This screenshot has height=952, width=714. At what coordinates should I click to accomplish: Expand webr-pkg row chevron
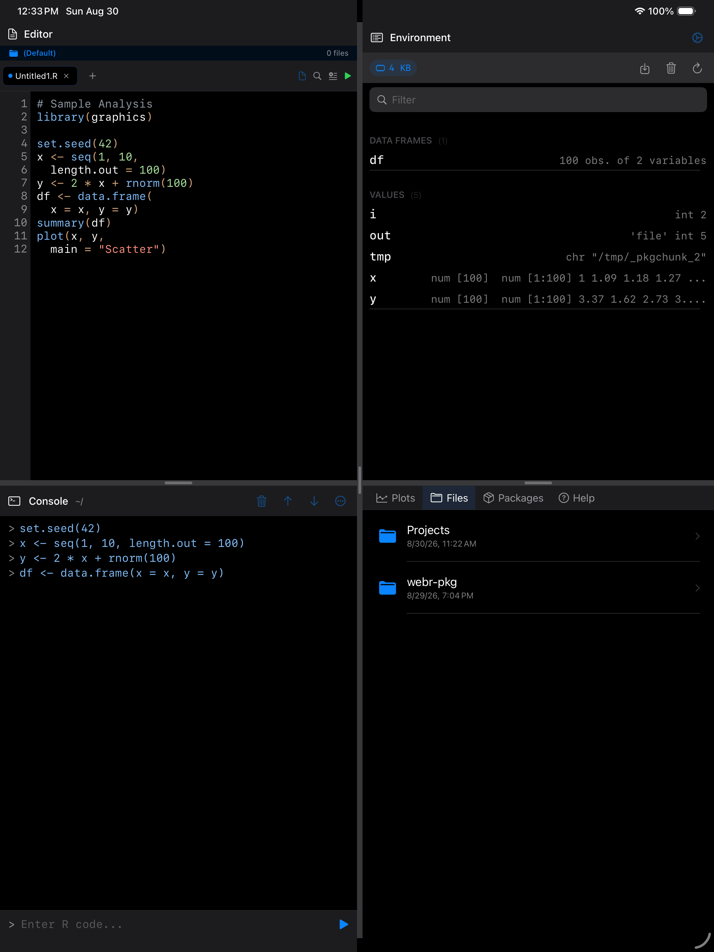click(x=697, y=588)
